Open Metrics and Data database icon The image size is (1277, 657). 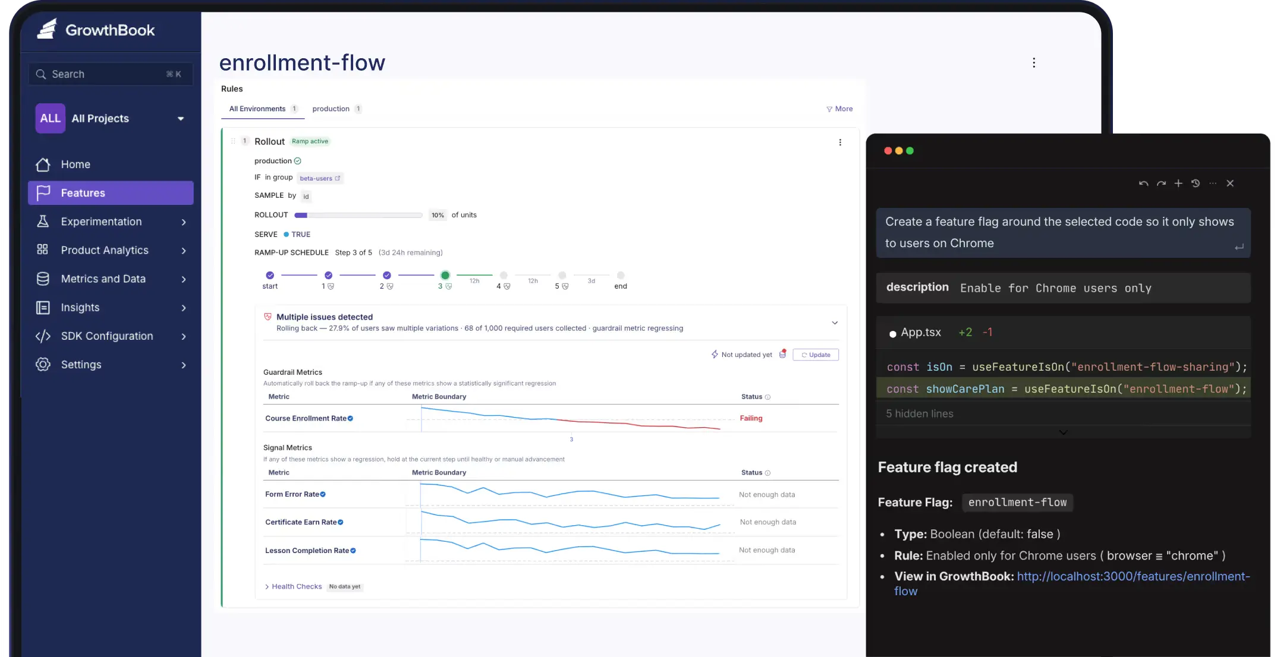pos(43,279)
